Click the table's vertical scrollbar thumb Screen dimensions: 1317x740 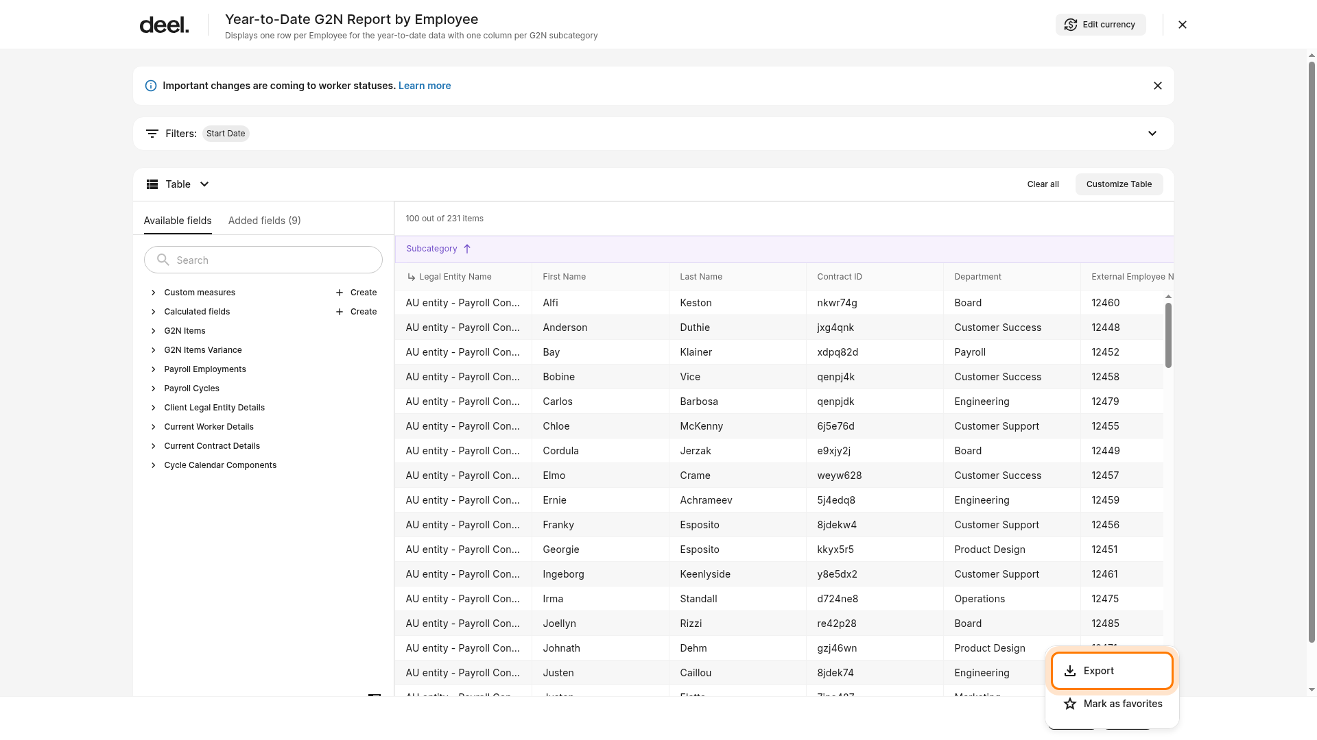coord(1168,335)
